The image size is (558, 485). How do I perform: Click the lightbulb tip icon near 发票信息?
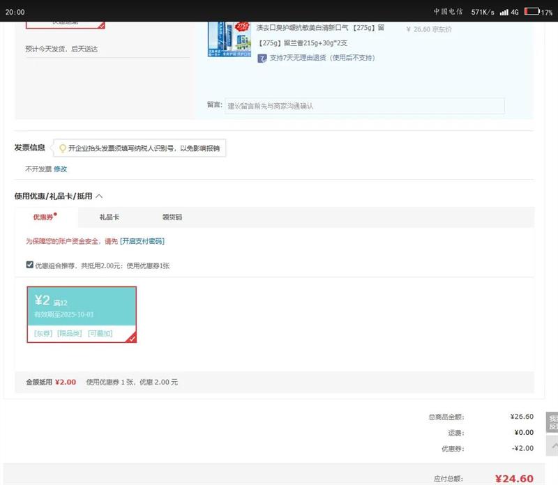tap(62, 148)
